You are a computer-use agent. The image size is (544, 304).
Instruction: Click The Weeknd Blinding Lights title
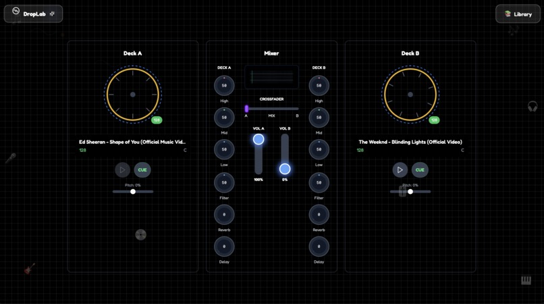coord(410,142)
